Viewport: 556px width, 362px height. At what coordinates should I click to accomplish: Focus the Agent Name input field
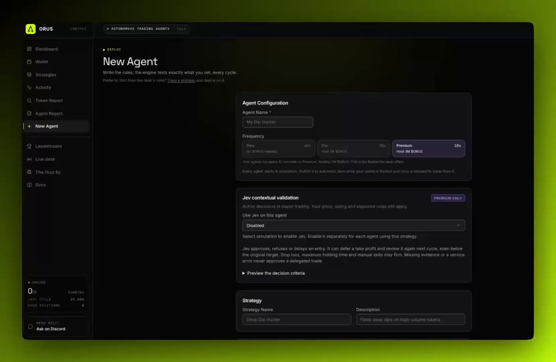point(278,122)
